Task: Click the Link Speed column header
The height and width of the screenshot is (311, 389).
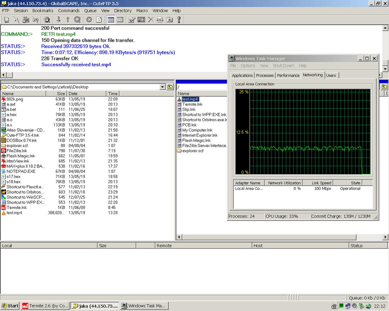Action: (318, 183)
